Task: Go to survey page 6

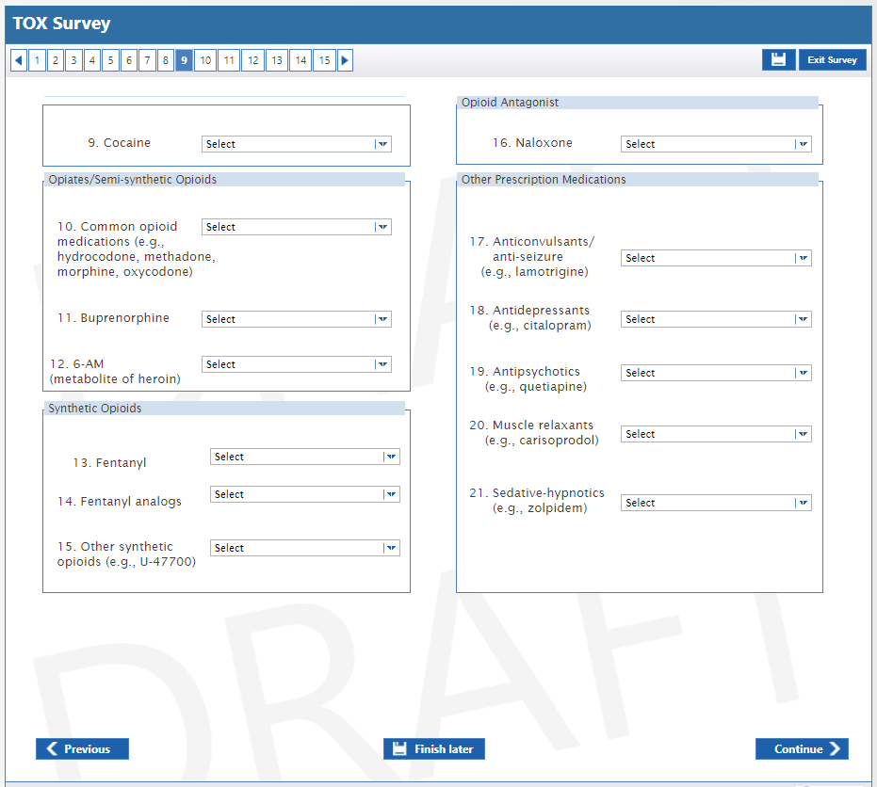Action: point(129,60)
